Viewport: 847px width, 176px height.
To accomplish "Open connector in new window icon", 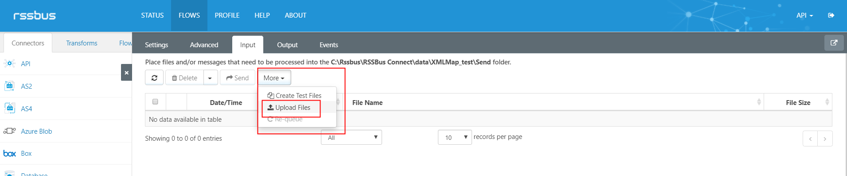I will click(834, 43).
